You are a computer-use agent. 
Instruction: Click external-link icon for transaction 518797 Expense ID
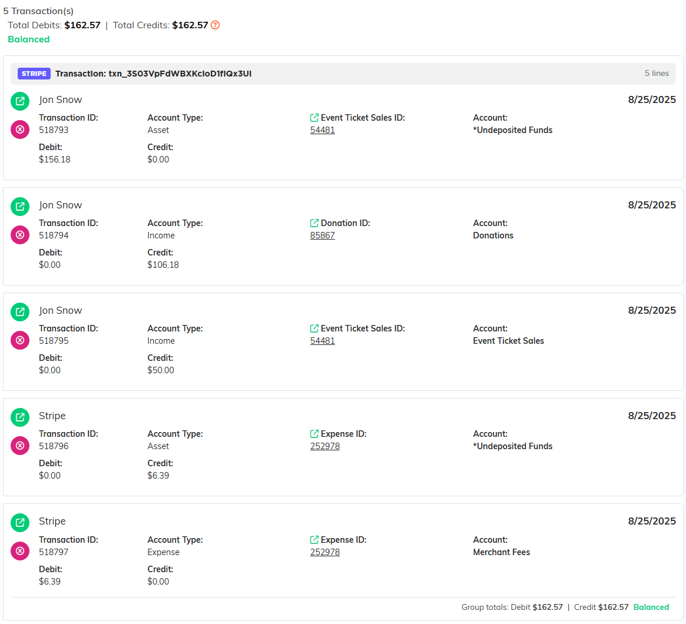[314, 540]
